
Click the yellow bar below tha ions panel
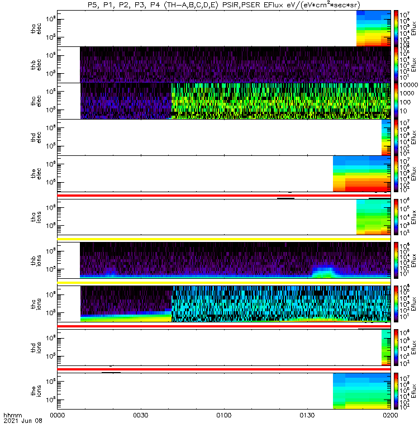(x=224, y=239)
